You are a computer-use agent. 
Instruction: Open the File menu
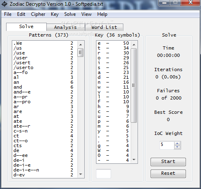point(8,14)
